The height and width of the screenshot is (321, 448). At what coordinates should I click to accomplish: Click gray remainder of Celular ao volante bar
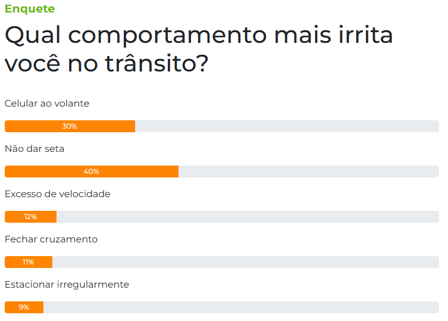pyautogui.click(x=287, y=126)
